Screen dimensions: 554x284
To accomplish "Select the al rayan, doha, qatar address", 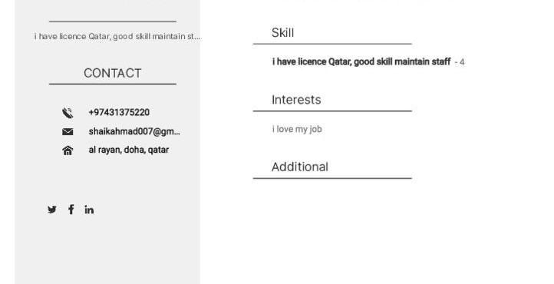I will [x=129, y=150].
